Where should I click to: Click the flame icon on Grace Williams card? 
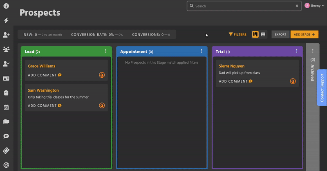[x=102, y=75]
